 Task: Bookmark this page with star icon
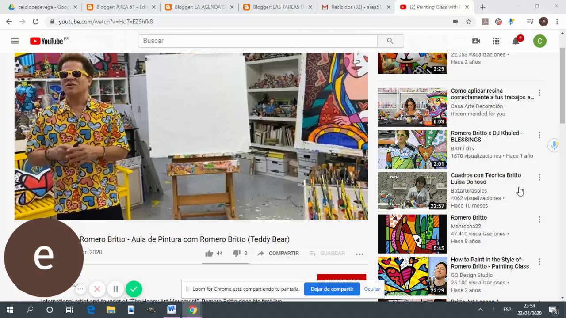tap(469, 21)
